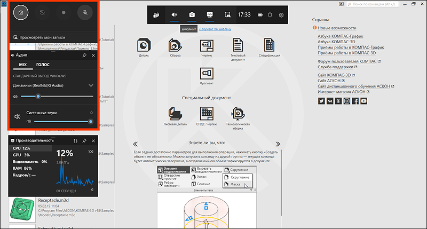This screenshot has width=427, height=229.
Task: Click Просмотреть мои записи
Action: coord(42,37)
